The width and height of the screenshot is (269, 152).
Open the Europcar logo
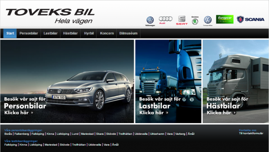tap(225, 19)
